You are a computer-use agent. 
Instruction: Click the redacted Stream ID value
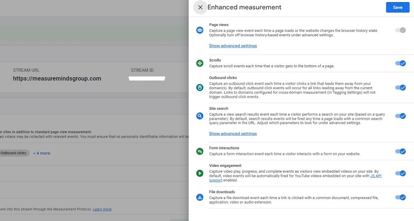pos(147,78)
